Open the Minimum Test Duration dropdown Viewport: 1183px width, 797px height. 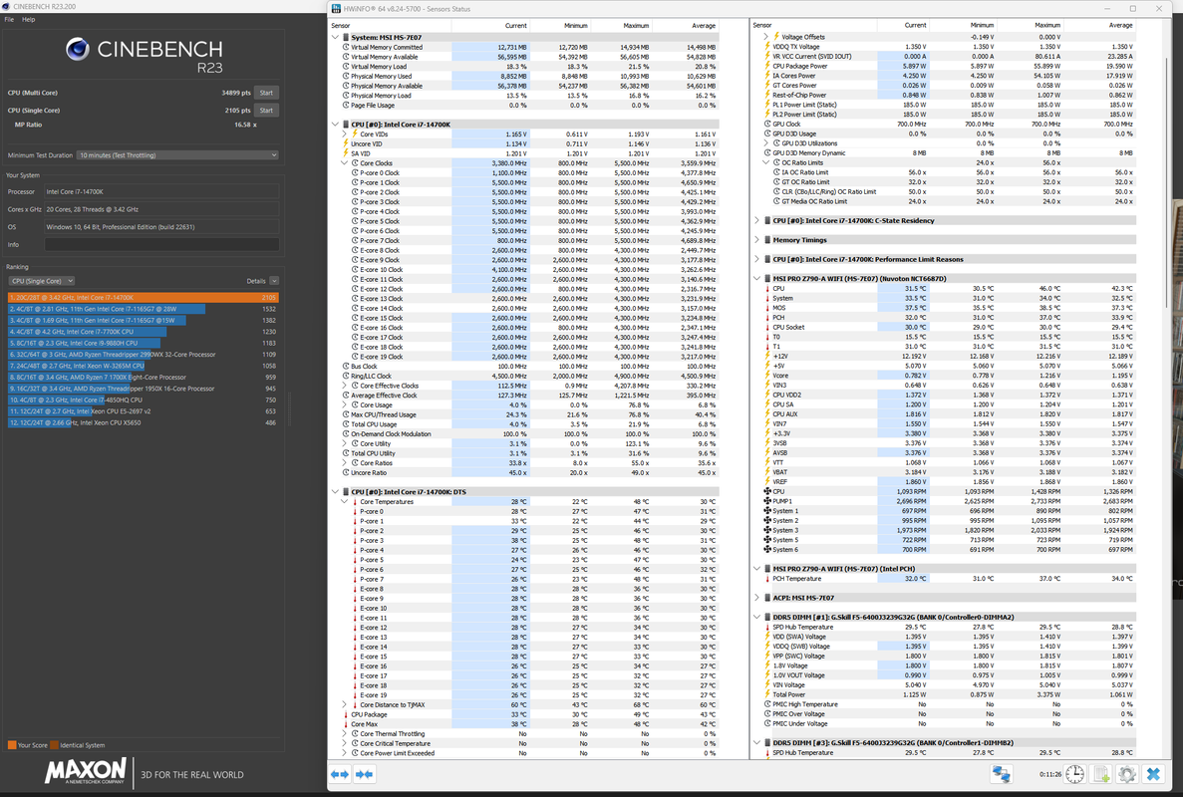tap(178, 155)
